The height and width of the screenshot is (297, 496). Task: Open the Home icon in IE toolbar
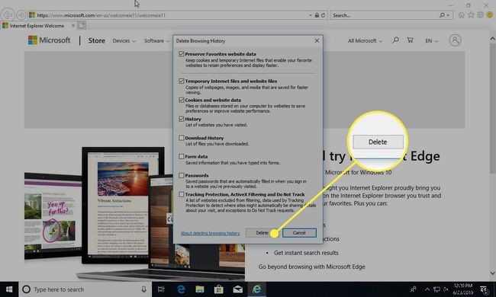coord(462,14)
